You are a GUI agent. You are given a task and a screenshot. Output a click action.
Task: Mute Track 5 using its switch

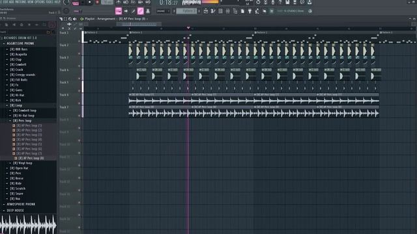click(79, 91)
